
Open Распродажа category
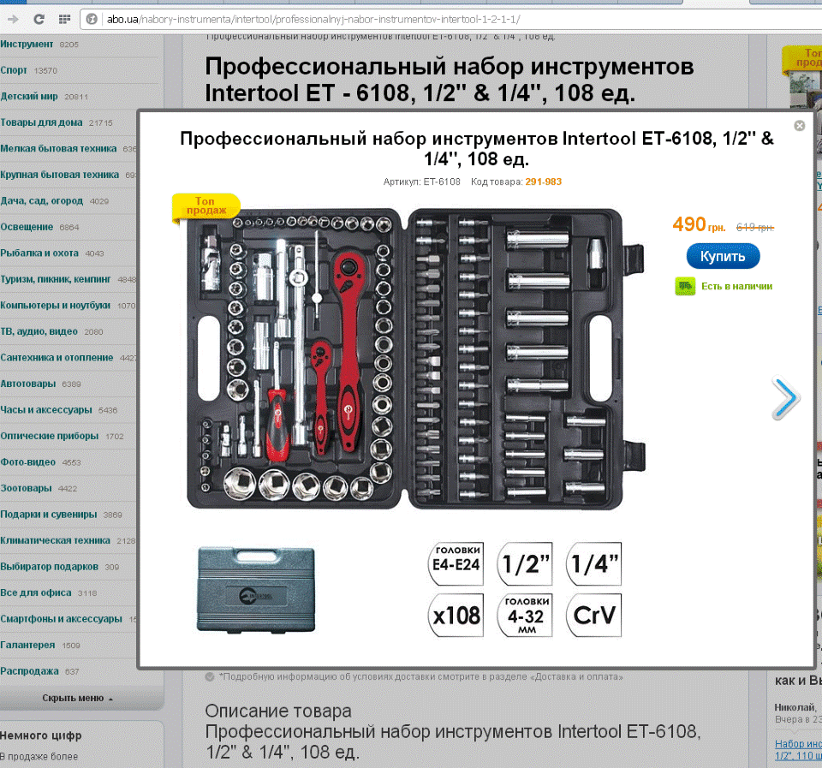29,671
